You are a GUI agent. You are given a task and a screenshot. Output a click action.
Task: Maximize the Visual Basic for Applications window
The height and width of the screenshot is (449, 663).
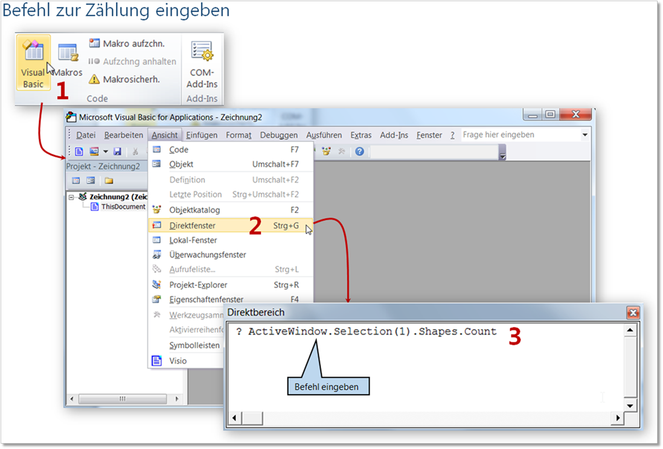(551, 115)
